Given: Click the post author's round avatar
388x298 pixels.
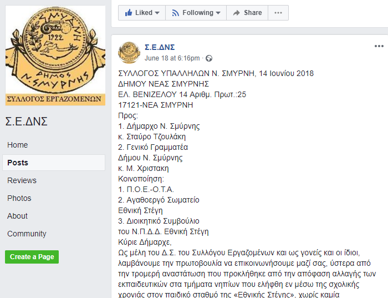Looking at the screenshot, I should point(129,52).
